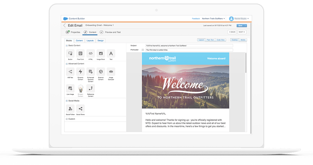Click the Welcome hero image in email
313x165 pixels.
point(185,87)
